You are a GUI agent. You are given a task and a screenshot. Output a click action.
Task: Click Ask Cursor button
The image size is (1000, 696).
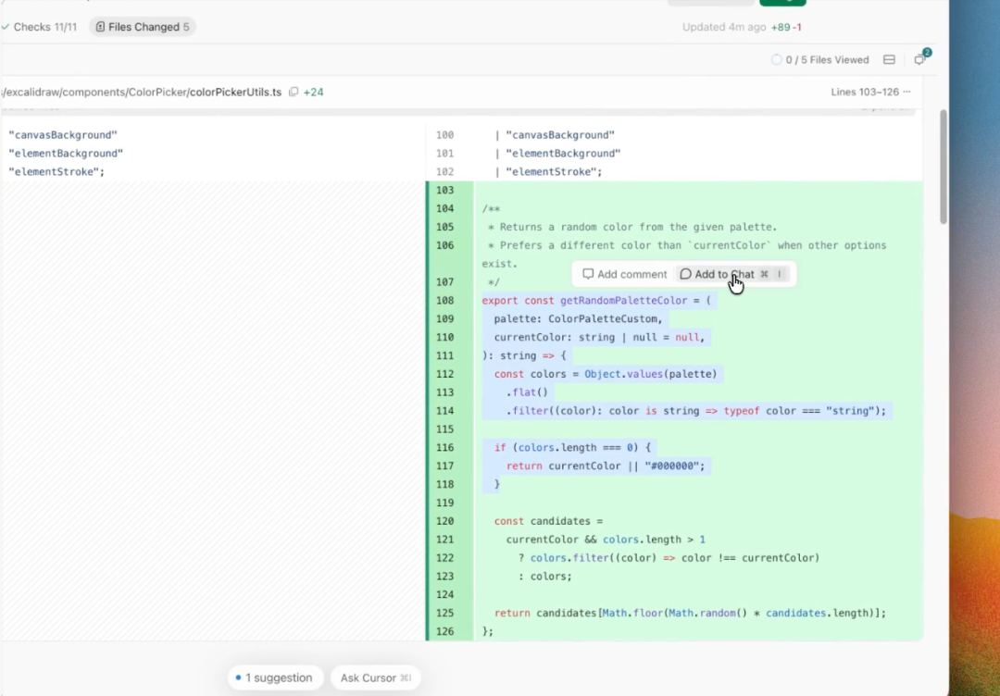coord(376,677)
